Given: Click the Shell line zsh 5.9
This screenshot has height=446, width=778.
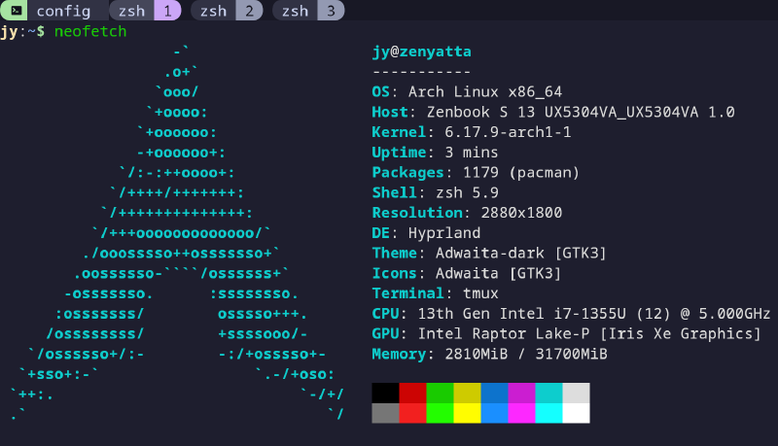Looking at the screenshot, I should coord(435,192).
